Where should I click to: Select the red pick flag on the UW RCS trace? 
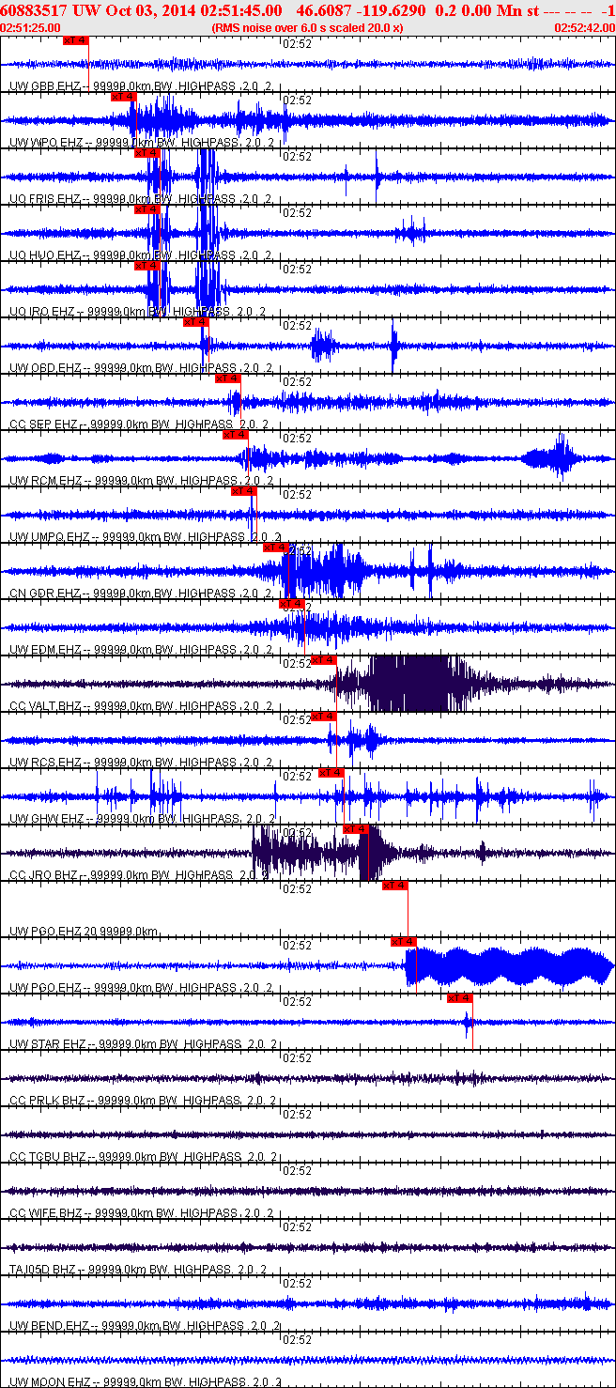coord(324,717)
